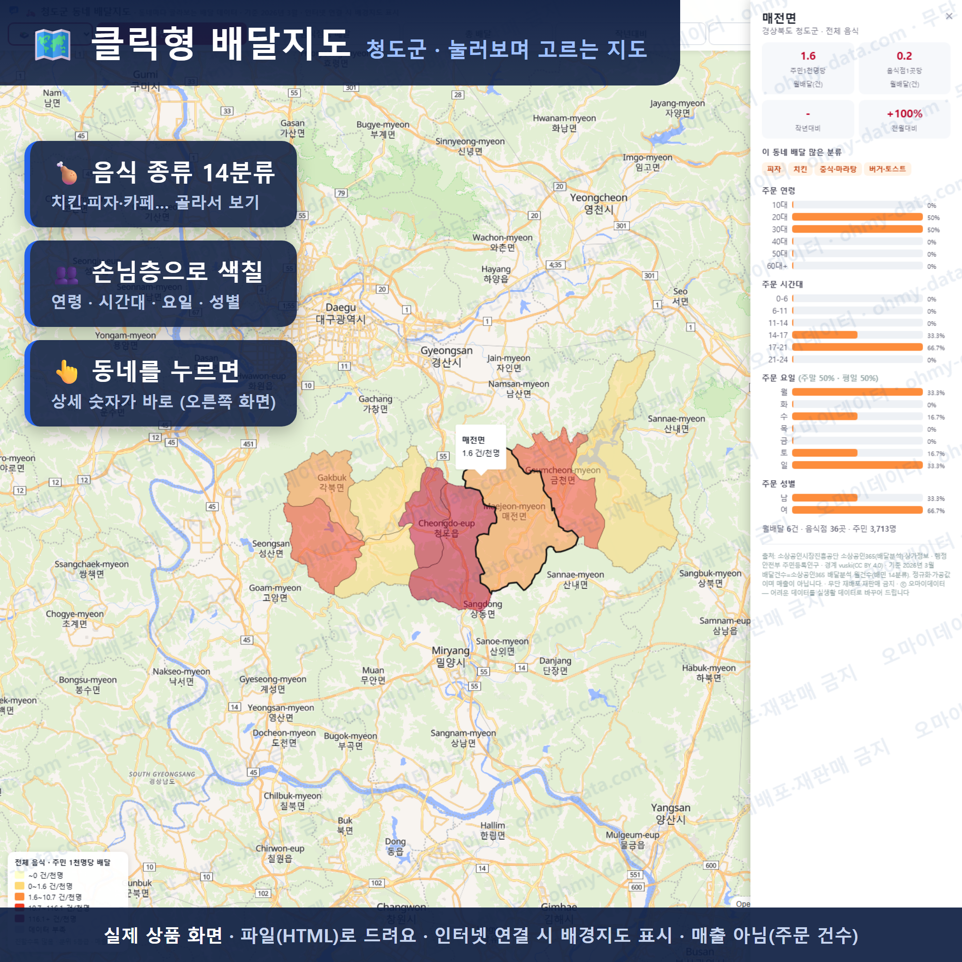Select the 피자 category tag

773,169
